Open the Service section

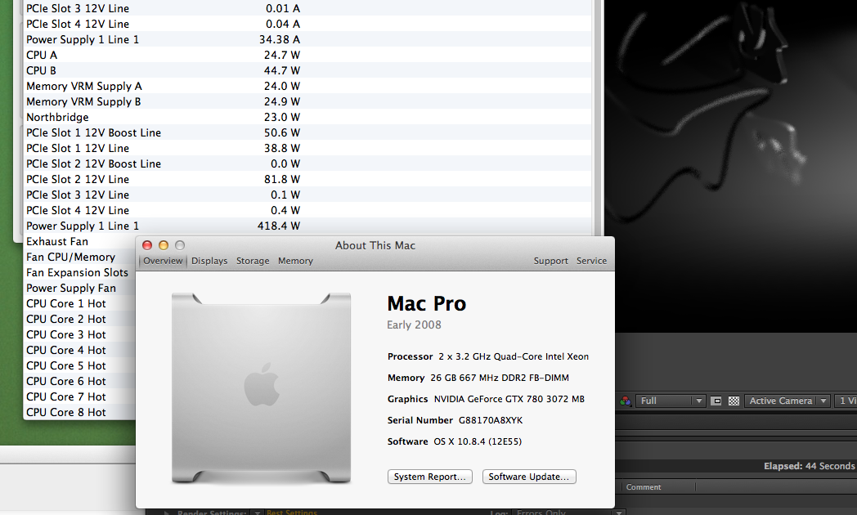click(591, 261)
